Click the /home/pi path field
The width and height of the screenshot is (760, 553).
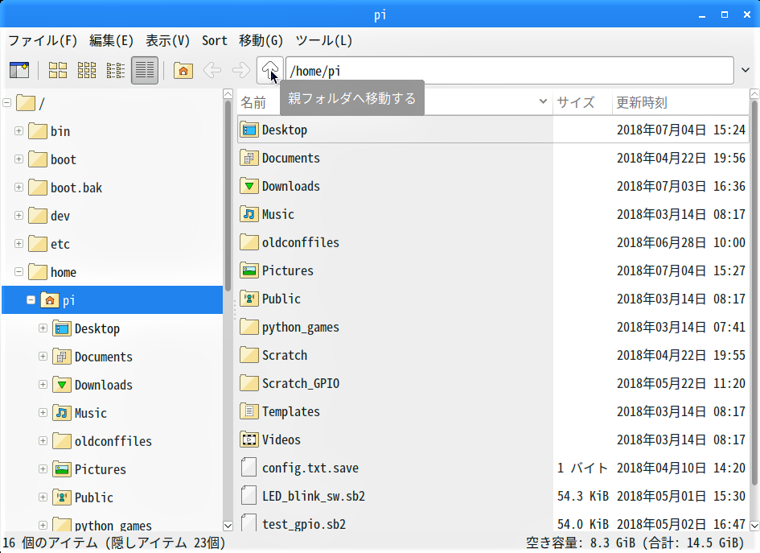[x=509, y=71]
